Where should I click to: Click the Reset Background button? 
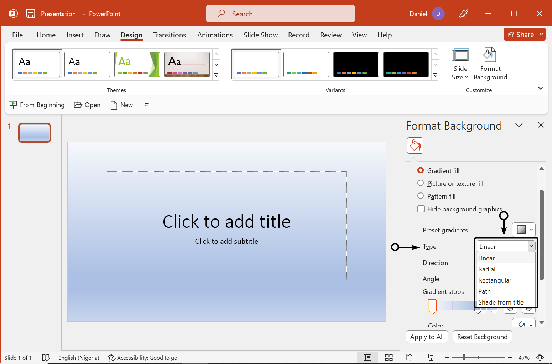pyautogui.click(x=482, y=337)
